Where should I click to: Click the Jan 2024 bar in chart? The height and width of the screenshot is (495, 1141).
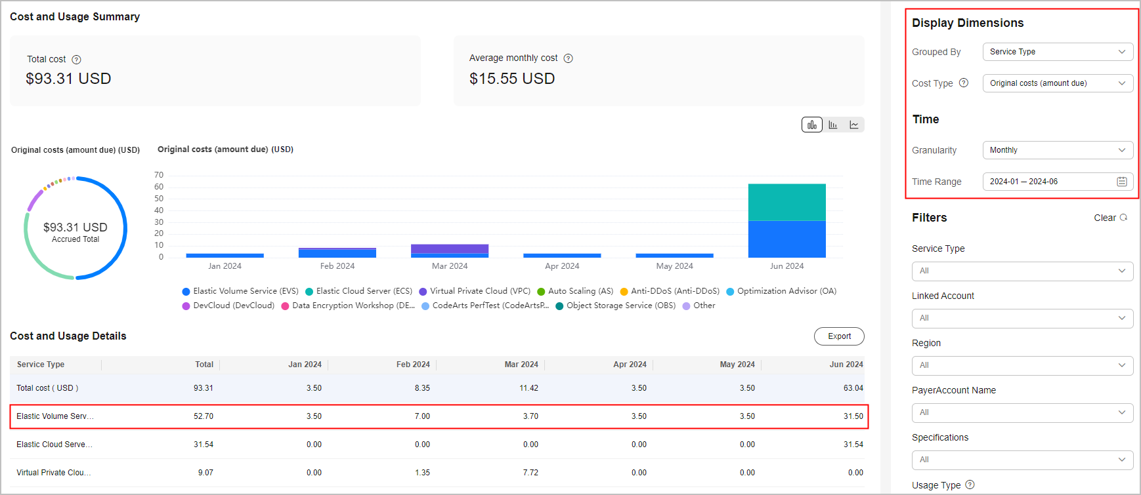pos(225,256)
